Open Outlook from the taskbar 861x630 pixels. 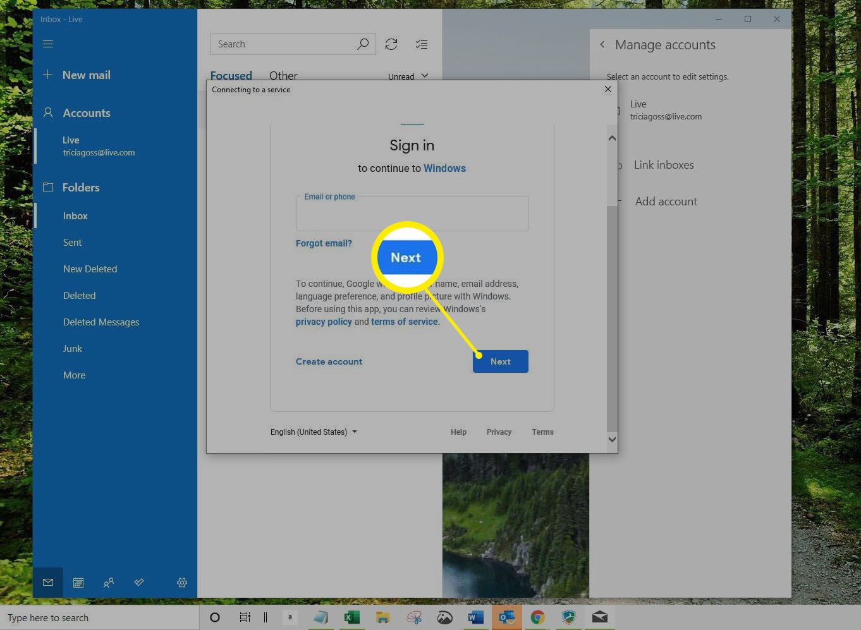(507, 617)
